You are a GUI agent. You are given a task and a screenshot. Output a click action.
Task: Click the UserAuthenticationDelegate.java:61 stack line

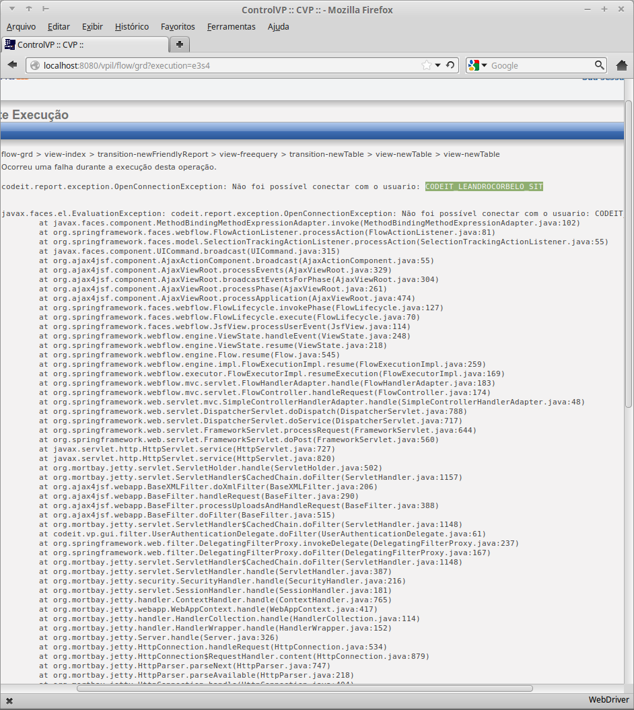262,534
